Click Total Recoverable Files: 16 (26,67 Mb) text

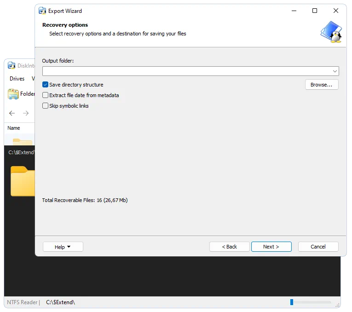coord(85,200)
